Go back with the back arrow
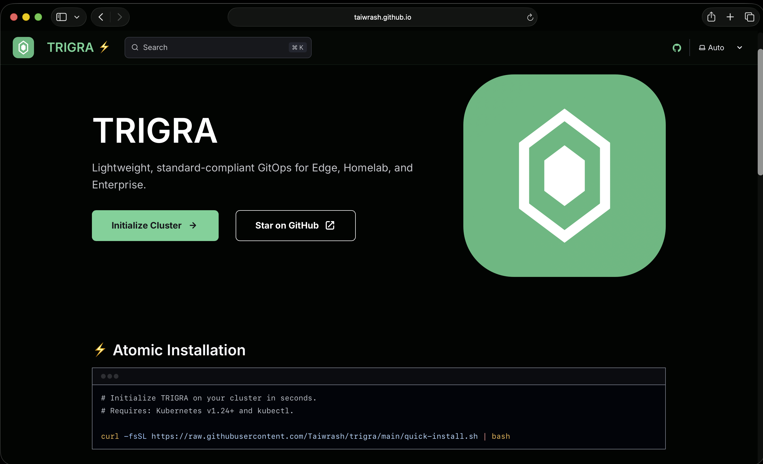 click(101, 17)
